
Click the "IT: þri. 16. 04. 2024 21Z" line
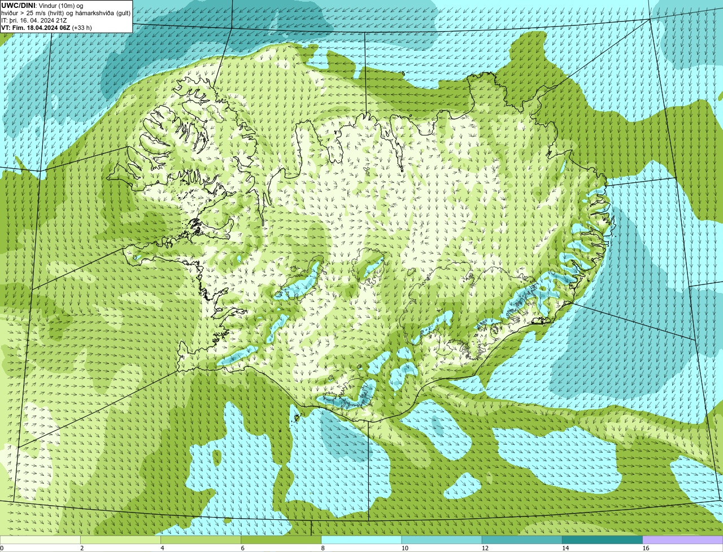click(x=34, y=20)
